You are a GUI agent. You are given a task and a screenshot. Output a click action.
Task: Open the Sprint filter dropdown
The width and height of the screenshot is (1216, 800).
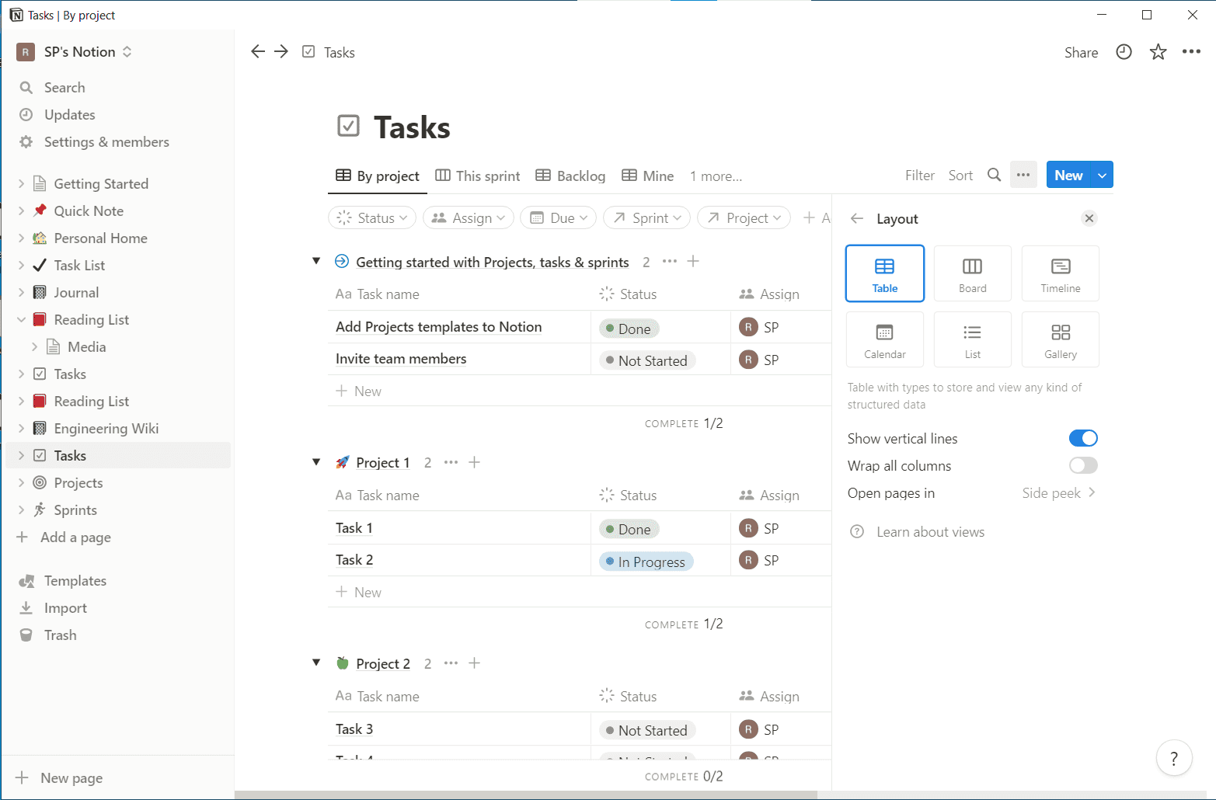(x=646, y=218)
